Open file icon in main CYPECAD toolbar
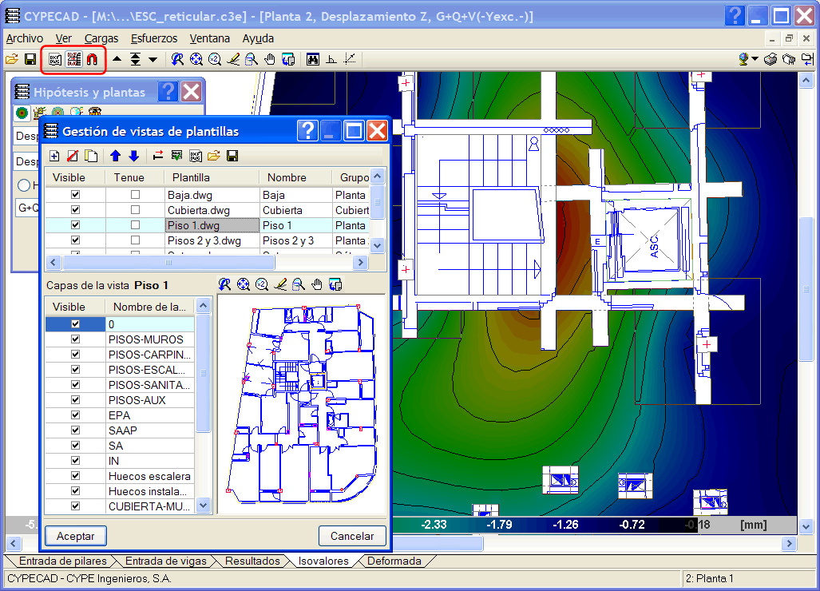The image size is (820, 591). pos(11,59)
